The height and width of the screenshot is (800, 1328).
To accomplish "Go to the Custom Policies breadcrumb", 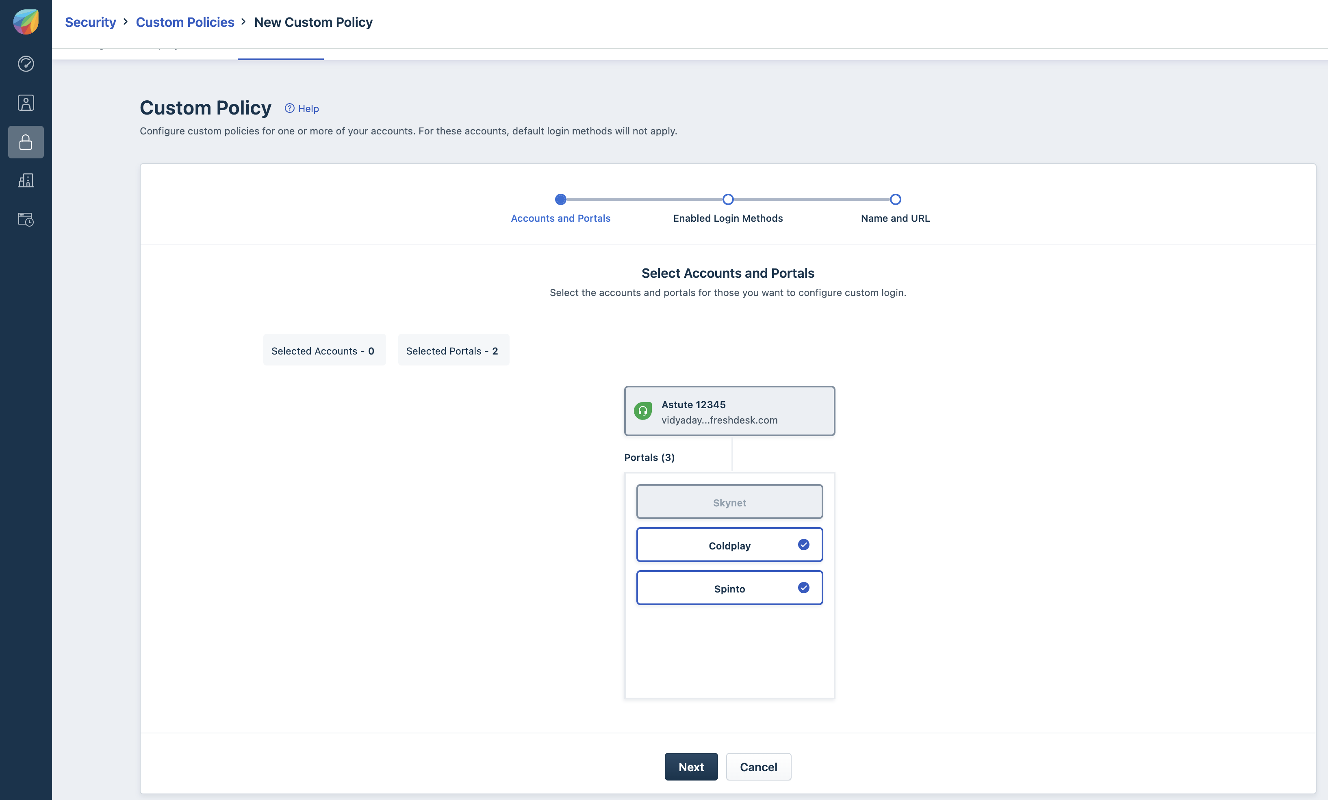I will coord(185,22).
